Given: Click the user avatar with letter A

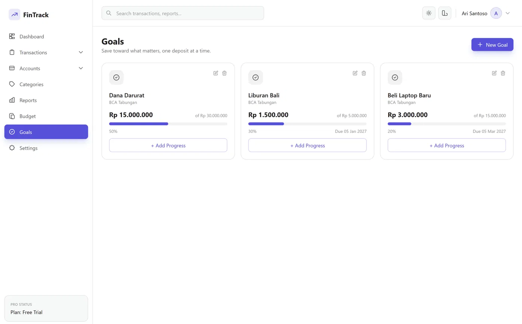Looking at the screenshot, I should (x=496, y=13).
